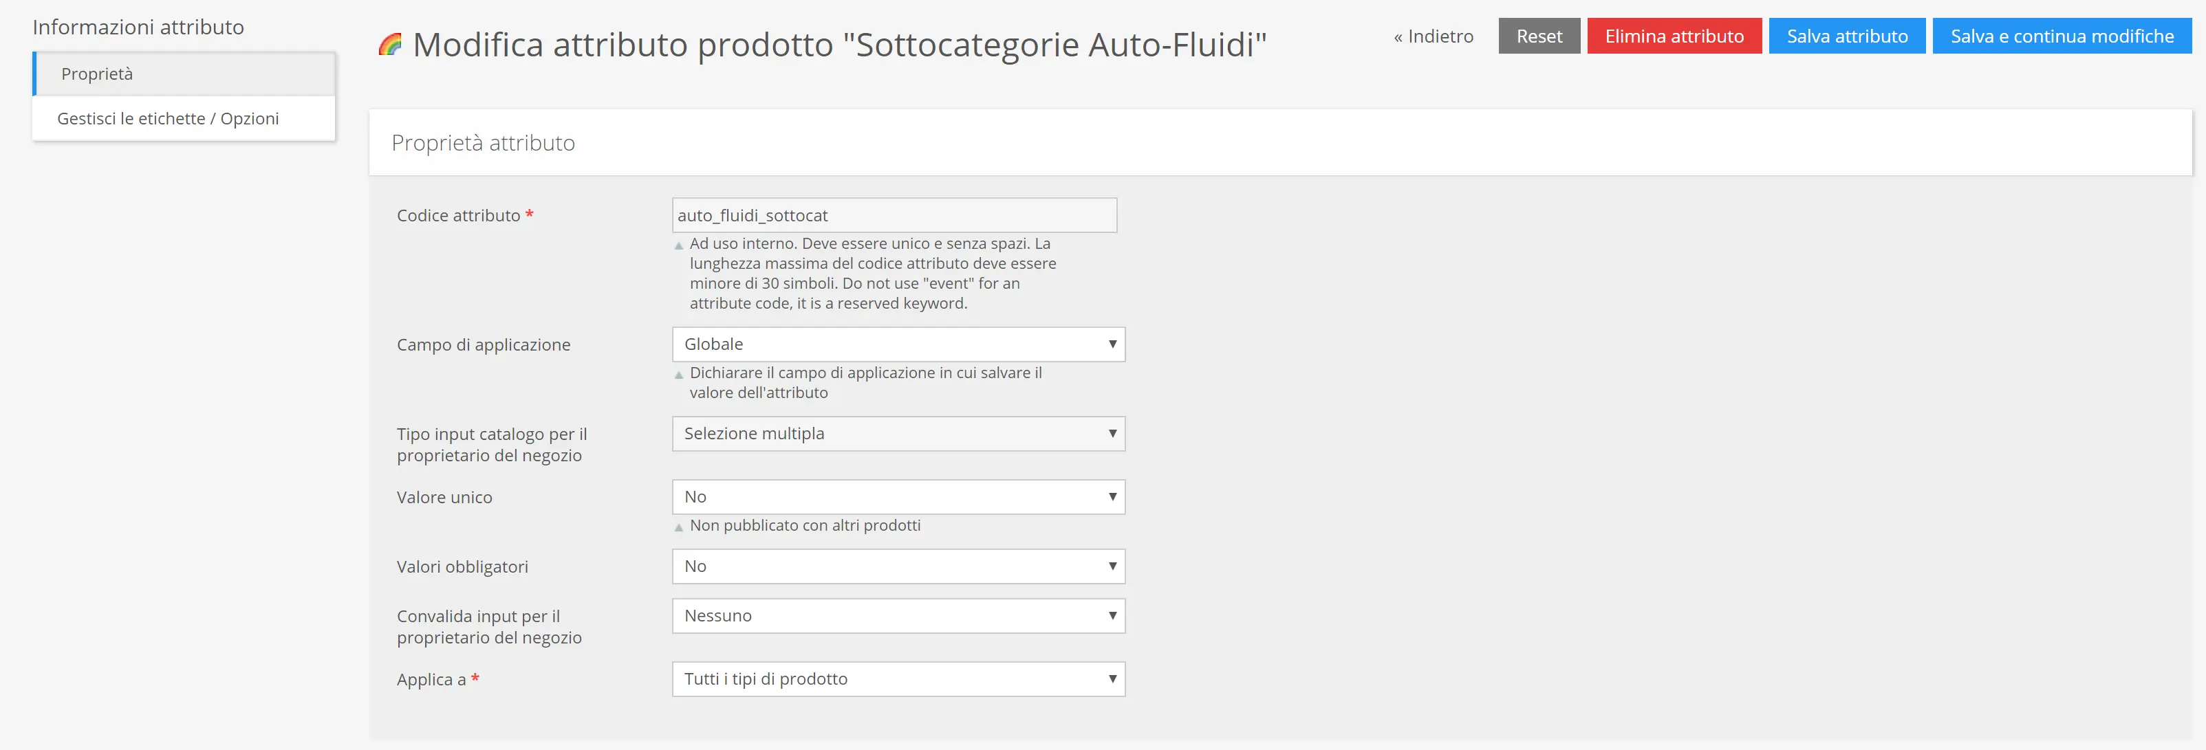Screen dimensions: 2206x750
Task: Click the rainbow icon beside page title
Action: point(389,45)
